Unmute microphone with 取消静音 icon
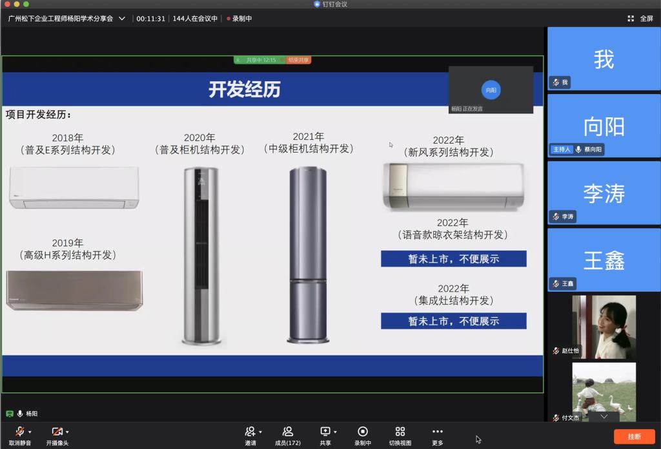661x449 pixels. tap(19, 432)
